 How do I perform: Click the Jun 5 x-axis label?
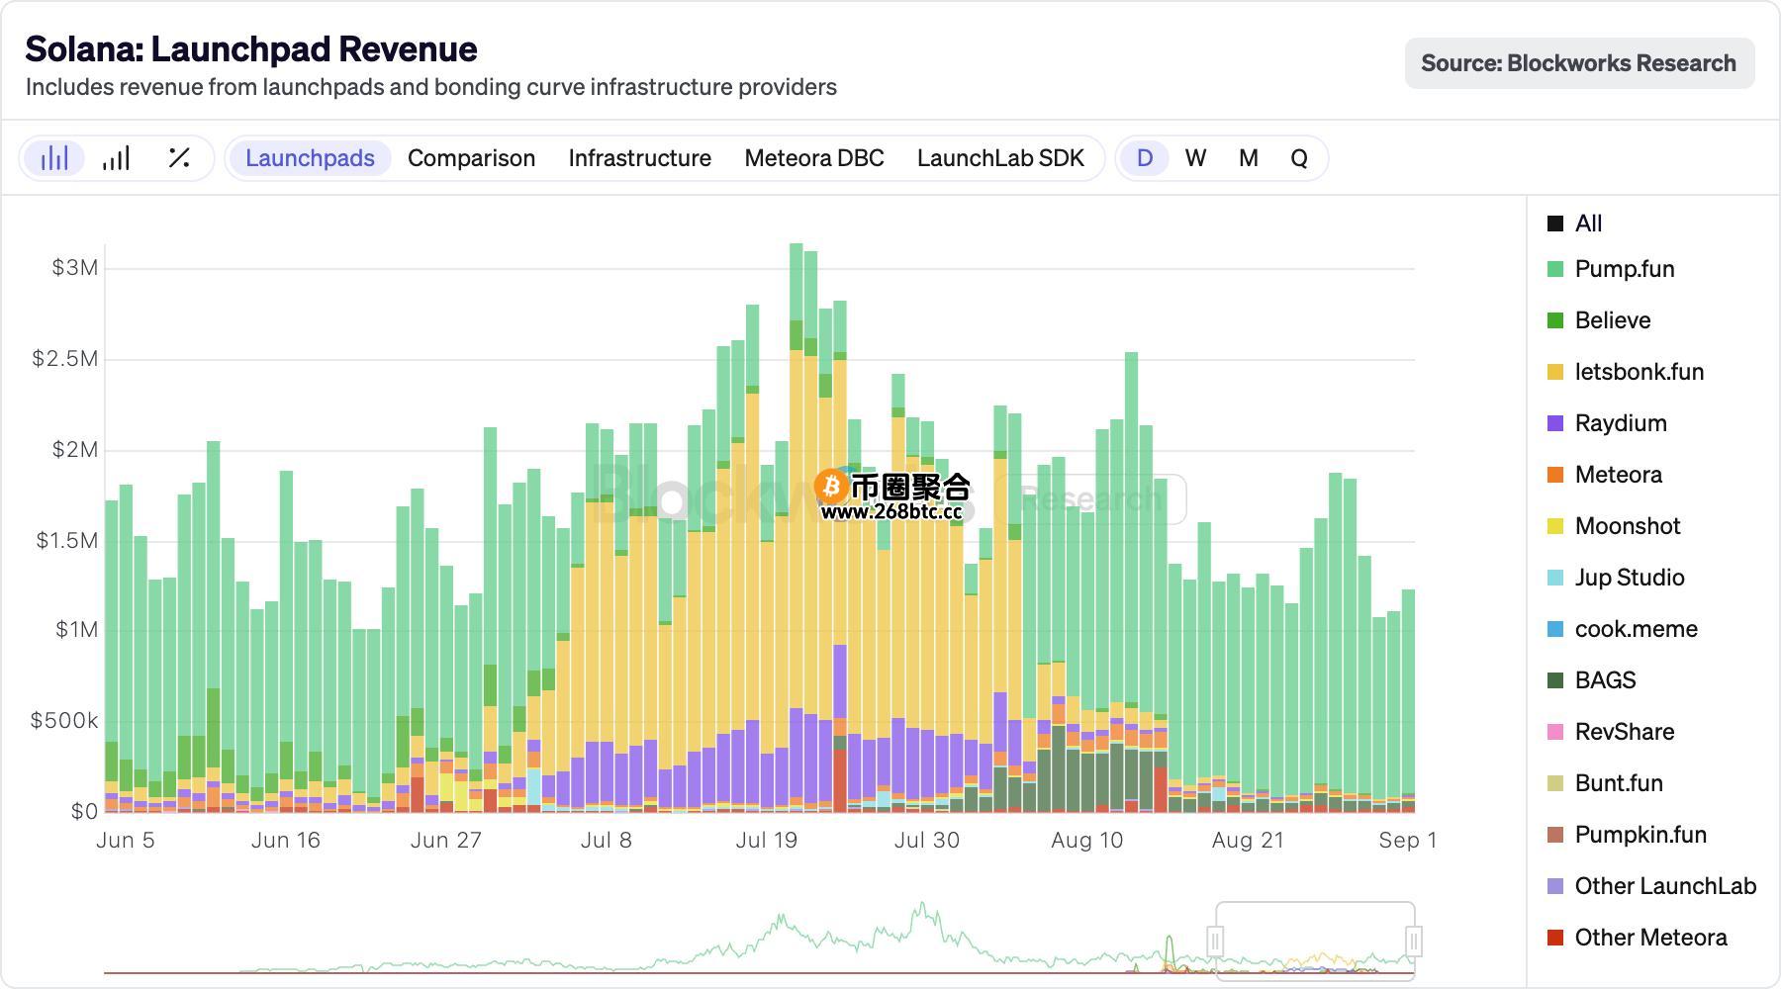click(x=126, y=841)
